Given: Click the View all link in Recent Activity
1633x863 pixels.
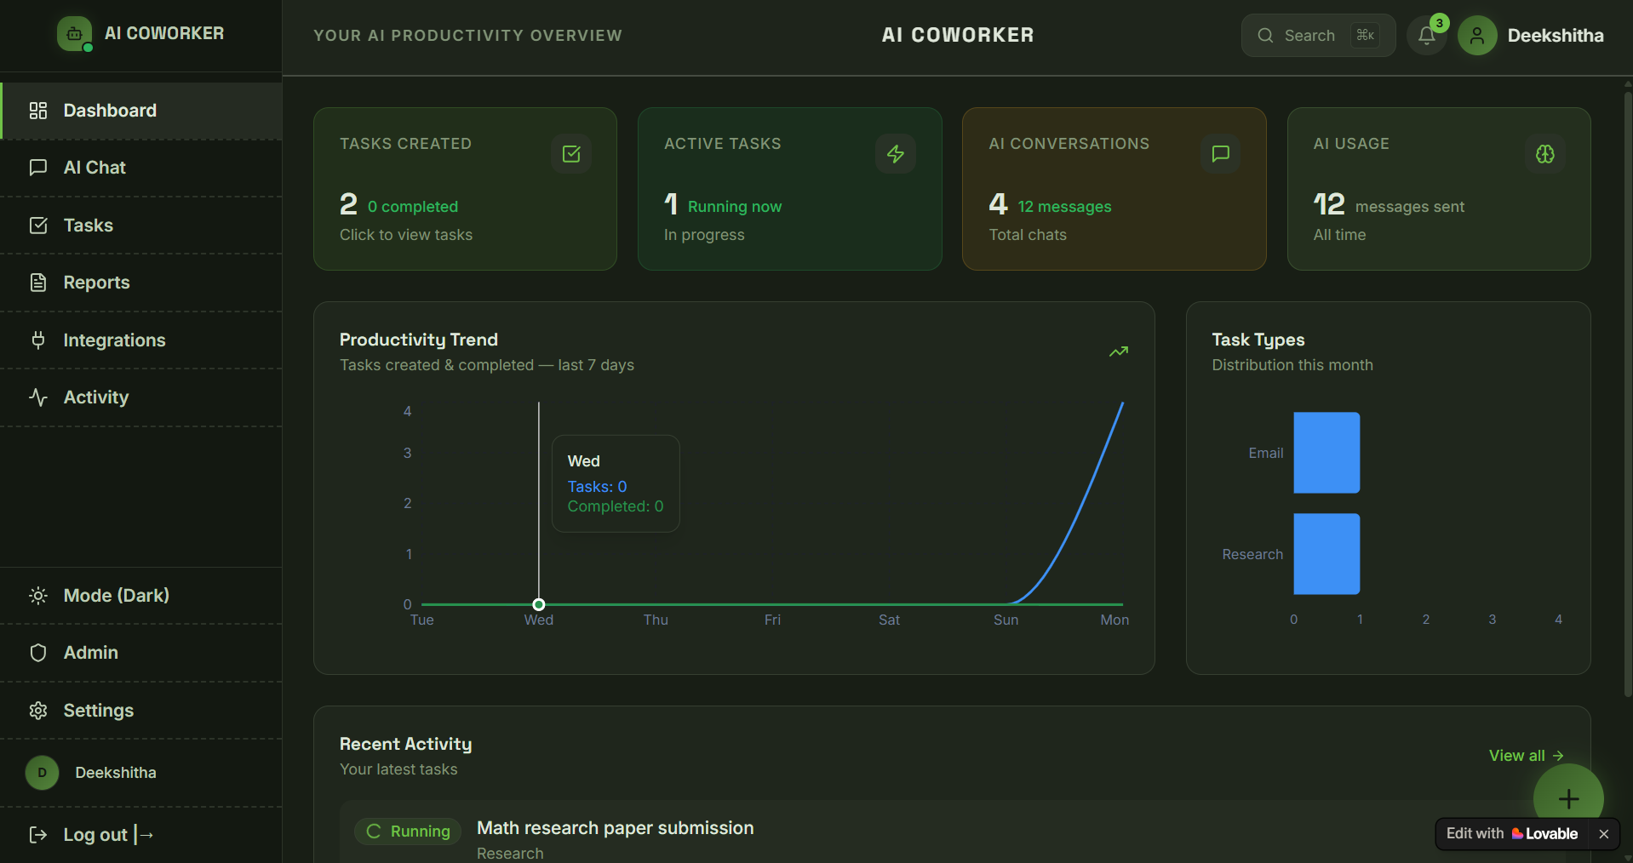Looking at the screenshot, I should pos(1526,756).
